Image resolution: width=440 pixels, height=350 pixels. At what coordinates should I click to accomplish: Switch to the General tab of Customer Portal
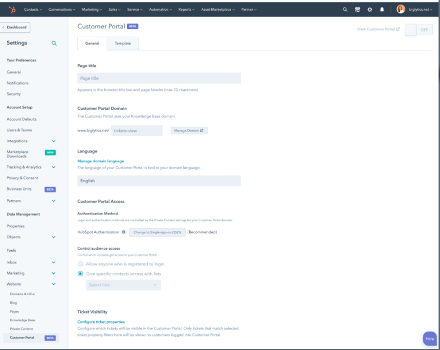(x=92, y=44)
